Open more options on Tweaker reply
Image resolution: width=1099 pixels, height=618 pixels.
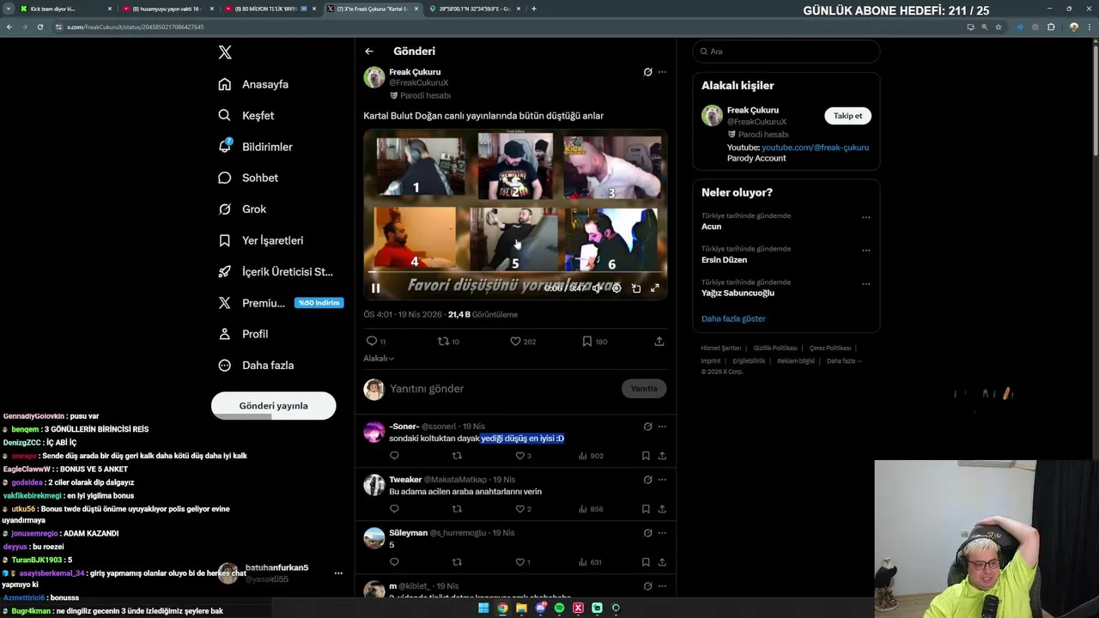tap(662, 480)
